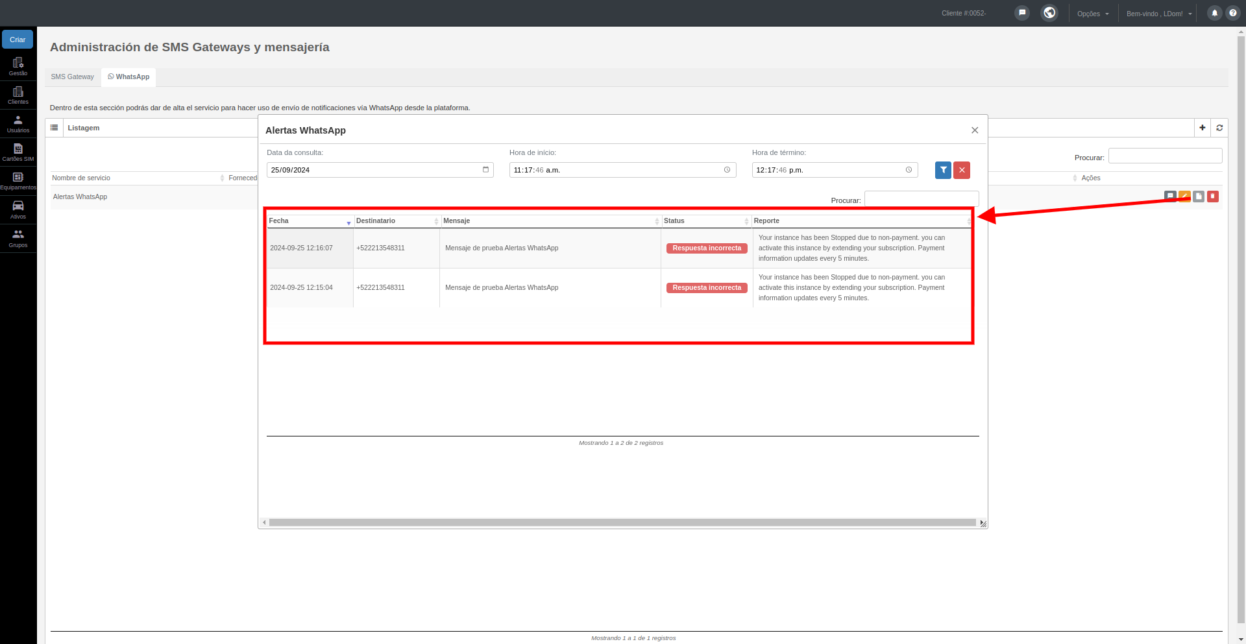The height and width of the screenshot is (644, 1246).
Task: Sort by the Reporte column header
Action: 863,221
